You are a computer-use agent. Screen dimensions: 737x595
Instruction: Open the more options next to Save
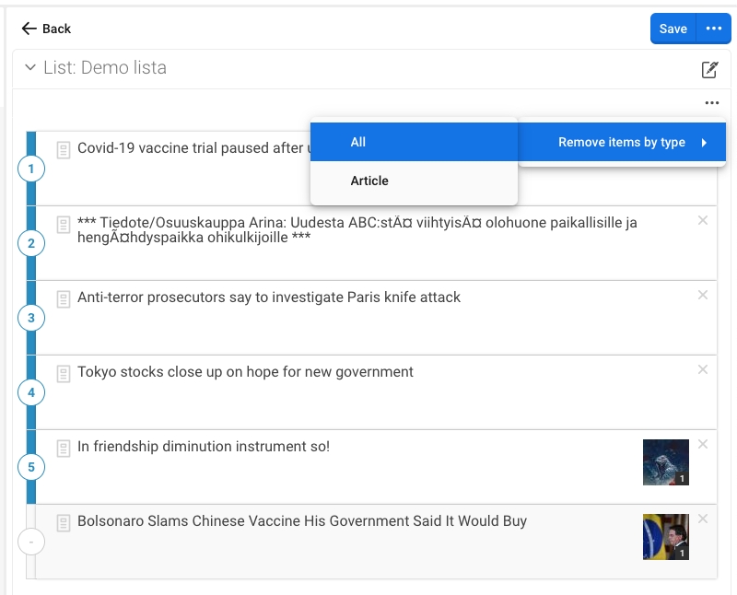[713, 29]
